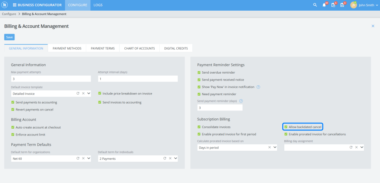Toggle the Allow backdated cancel checkbox
The image size is (380, 183).
click(286, 127)
